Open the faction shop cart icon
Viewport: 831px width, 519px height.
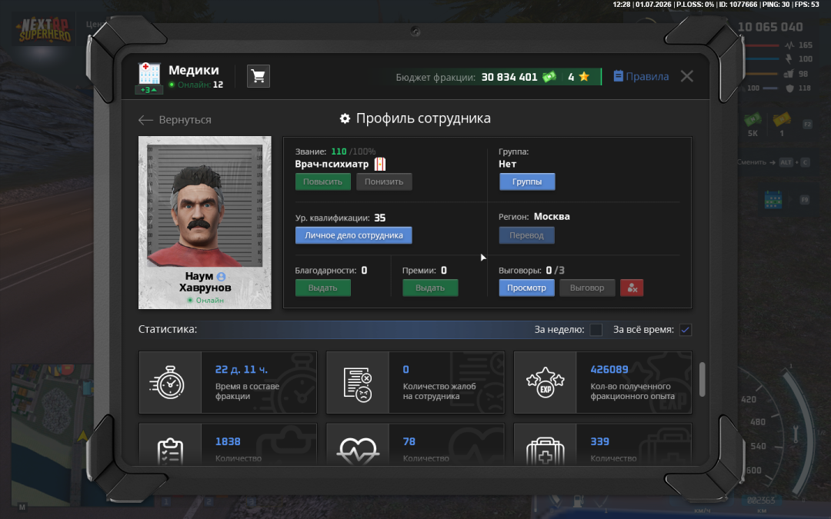[x=258, y=76]
